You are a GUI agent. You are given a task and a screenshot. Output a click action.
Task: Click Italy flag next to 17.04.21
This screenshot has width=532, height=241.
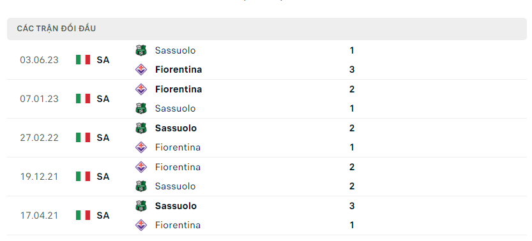click(x=83, y=215)
